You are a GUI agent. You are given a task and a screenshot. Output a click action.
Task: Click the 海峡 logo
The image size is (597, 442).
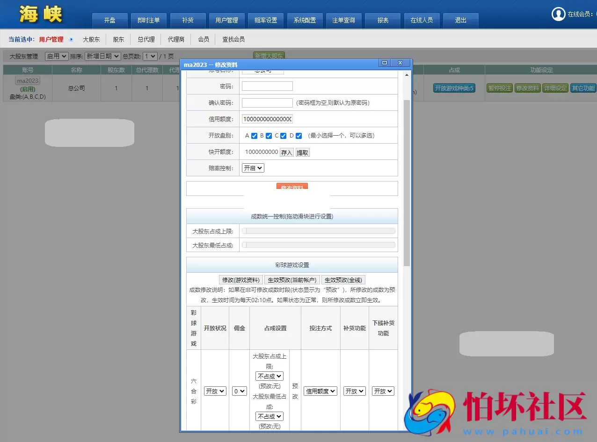coord(40,14)
